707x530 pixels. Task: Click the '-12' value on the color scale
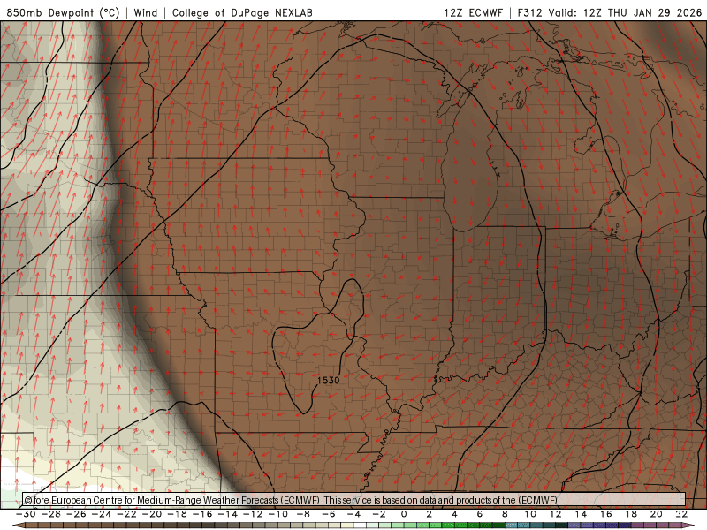click(x=253, y=514)
